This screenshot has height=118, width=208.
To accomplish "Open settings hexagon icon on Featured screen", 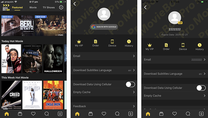I will pos(61,7).
